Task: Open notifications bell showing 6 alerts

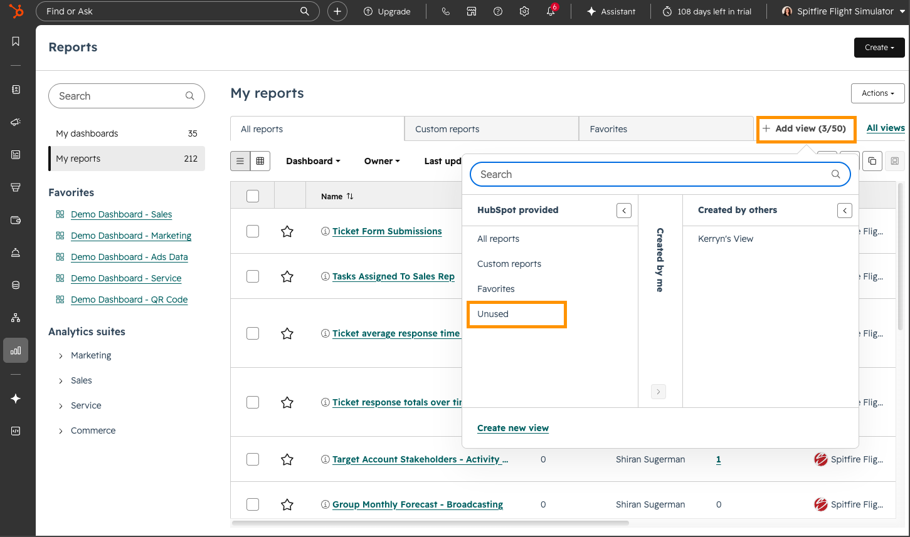Action: 551,11
